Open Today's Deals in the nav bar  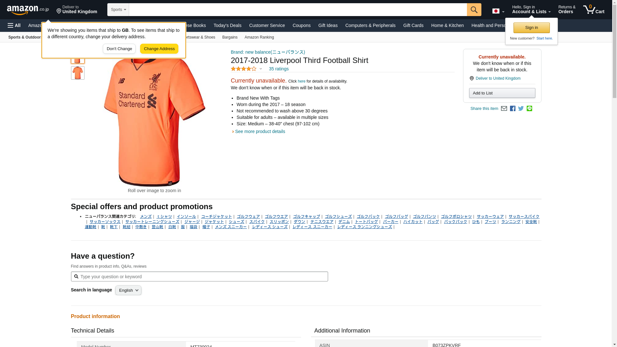click(x=227, y=25)
